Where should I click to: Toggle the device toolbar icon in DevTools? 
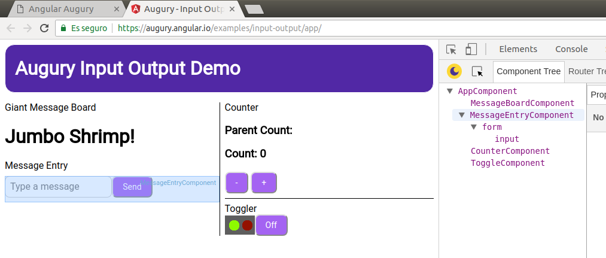(x=471, y=50)
